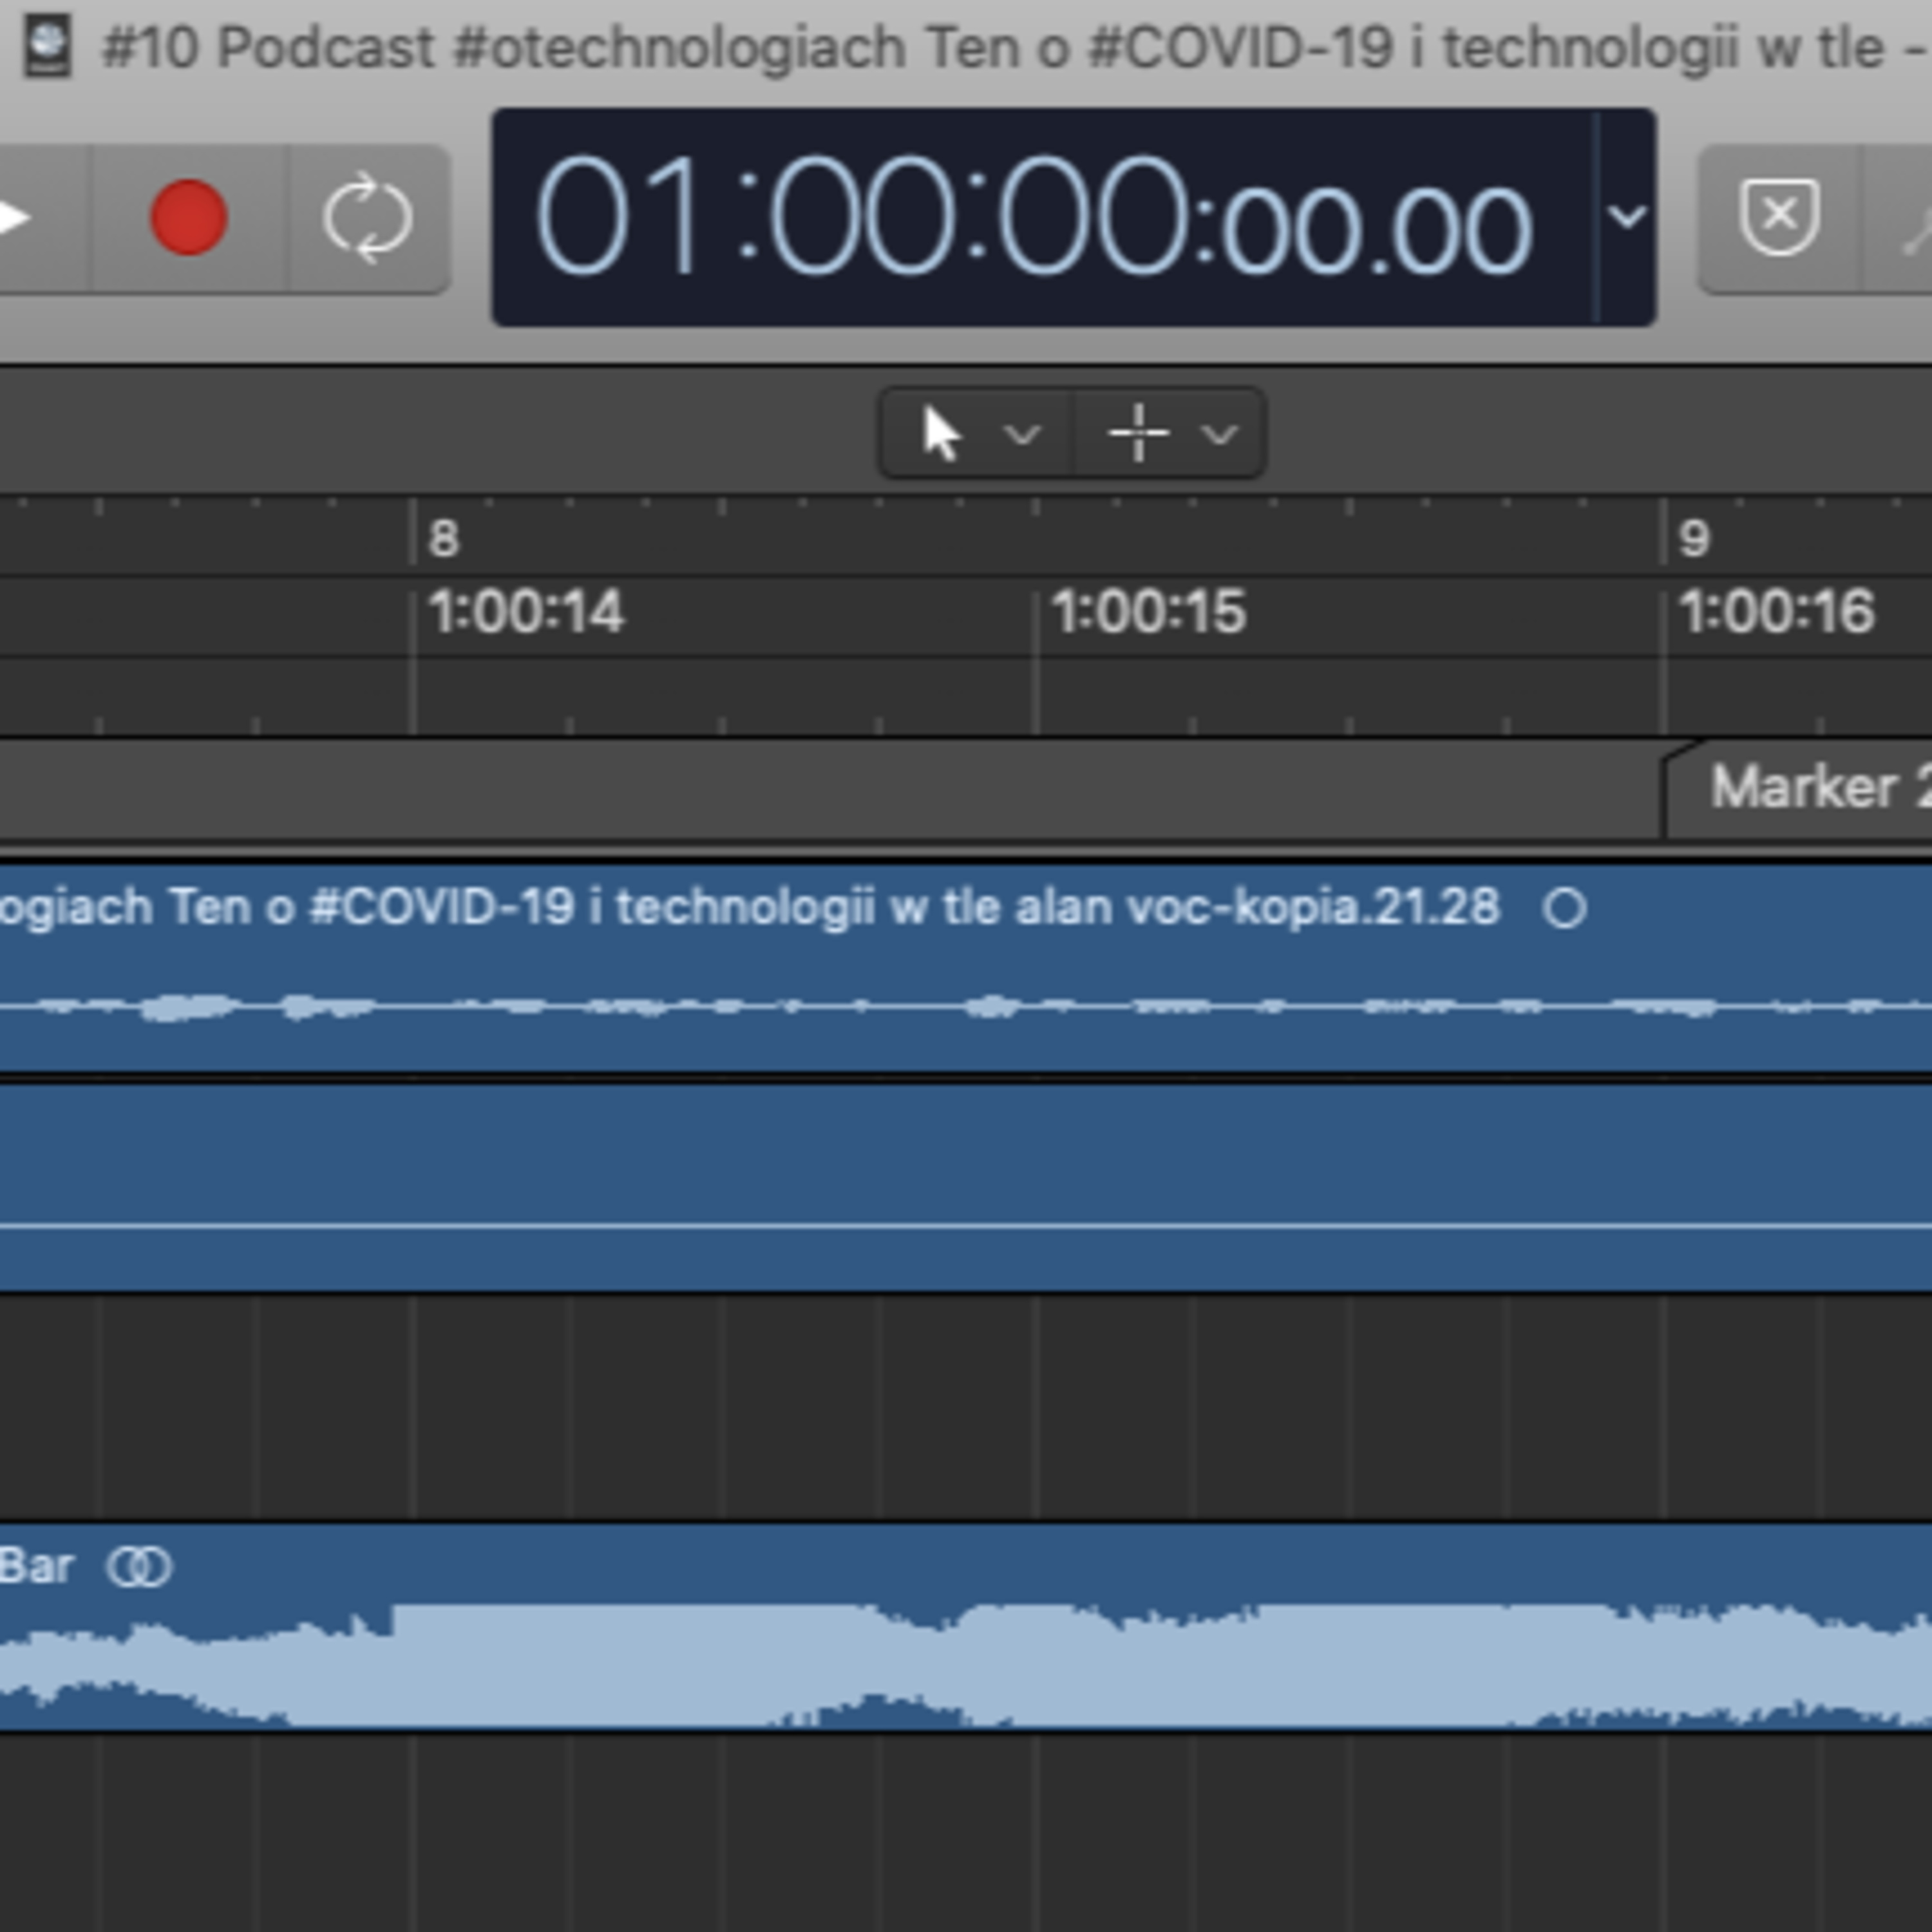Select the Pointer tool in the tool menu
This screenshot has height=1932, width=1932.
942,433
